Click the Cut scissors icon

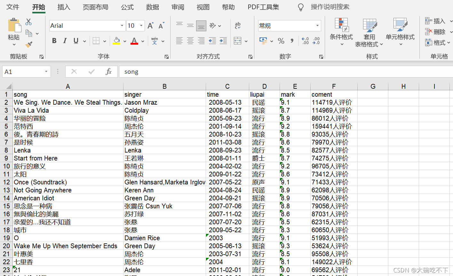(x=28, y=22)
